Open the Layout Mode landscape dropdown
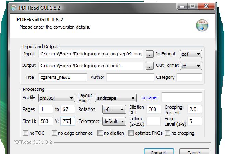Image resolution: width=247 pixels, height=154 pixels. [116, 98]
